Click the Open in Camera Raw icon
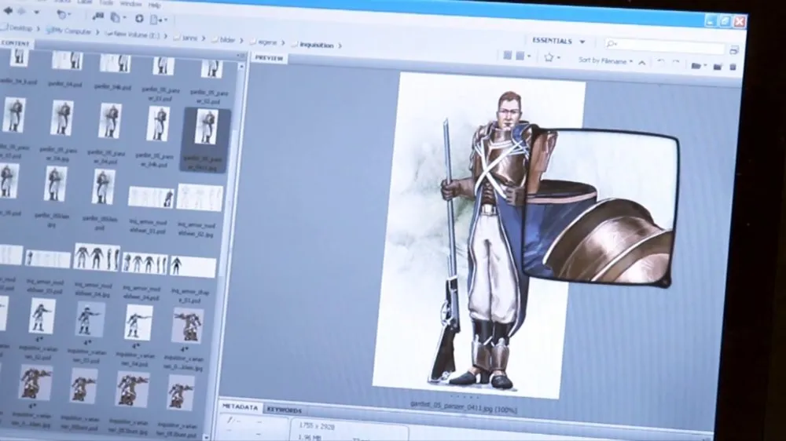The image size is (786, 441). tap(139, 17)
